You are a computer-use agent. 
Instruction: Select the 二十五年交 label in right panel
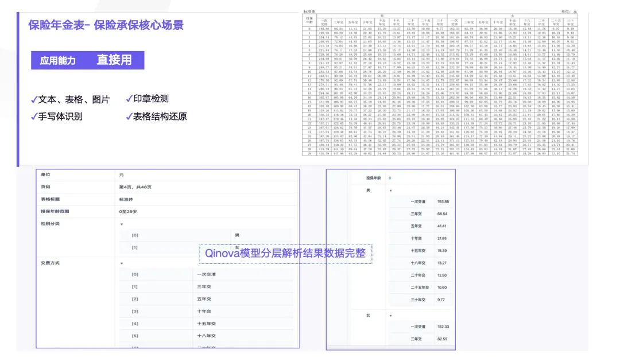420,288
